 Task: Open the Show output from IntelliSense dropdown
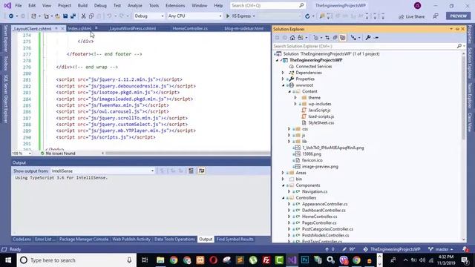[x=103, y=171]
